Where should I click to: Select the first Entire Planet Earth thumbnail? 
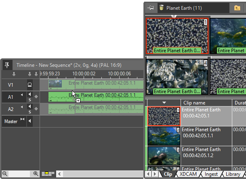click(x=177, y=35)
